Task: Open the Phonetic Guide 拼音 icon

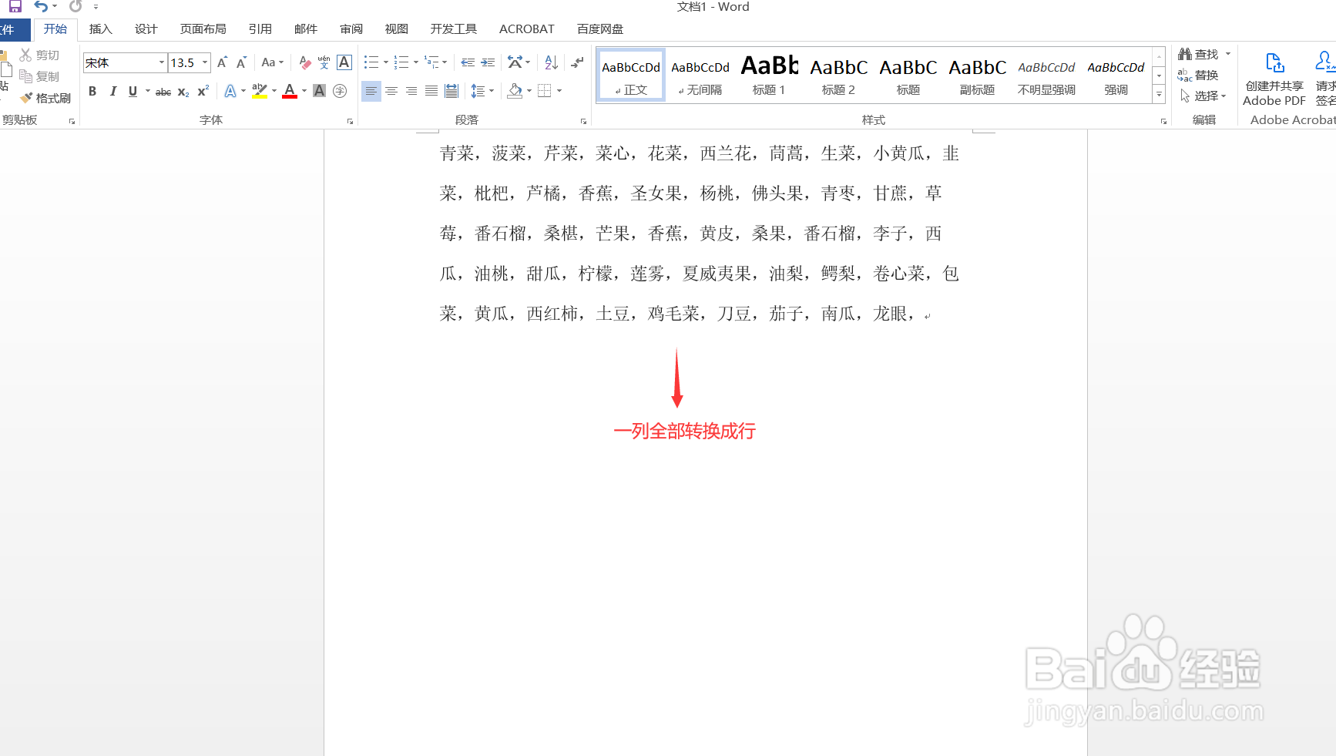Action: click(x=323, y=62)
